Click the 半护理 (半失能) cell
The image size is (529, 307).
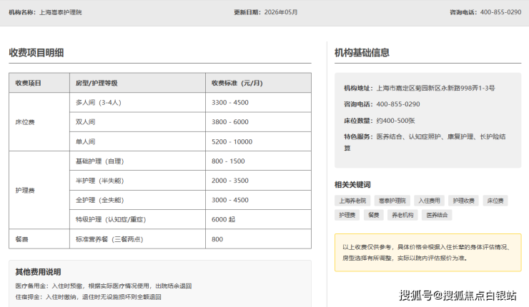tap(138, 181)
